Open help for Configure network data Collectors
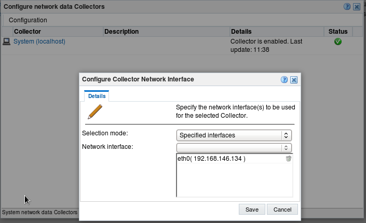The image size is (366, 223). 347,7
